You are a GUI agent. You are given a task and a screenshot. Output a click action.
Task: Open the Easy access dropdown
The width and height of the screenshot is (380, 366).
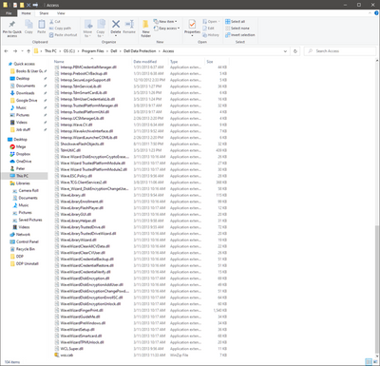166,29
